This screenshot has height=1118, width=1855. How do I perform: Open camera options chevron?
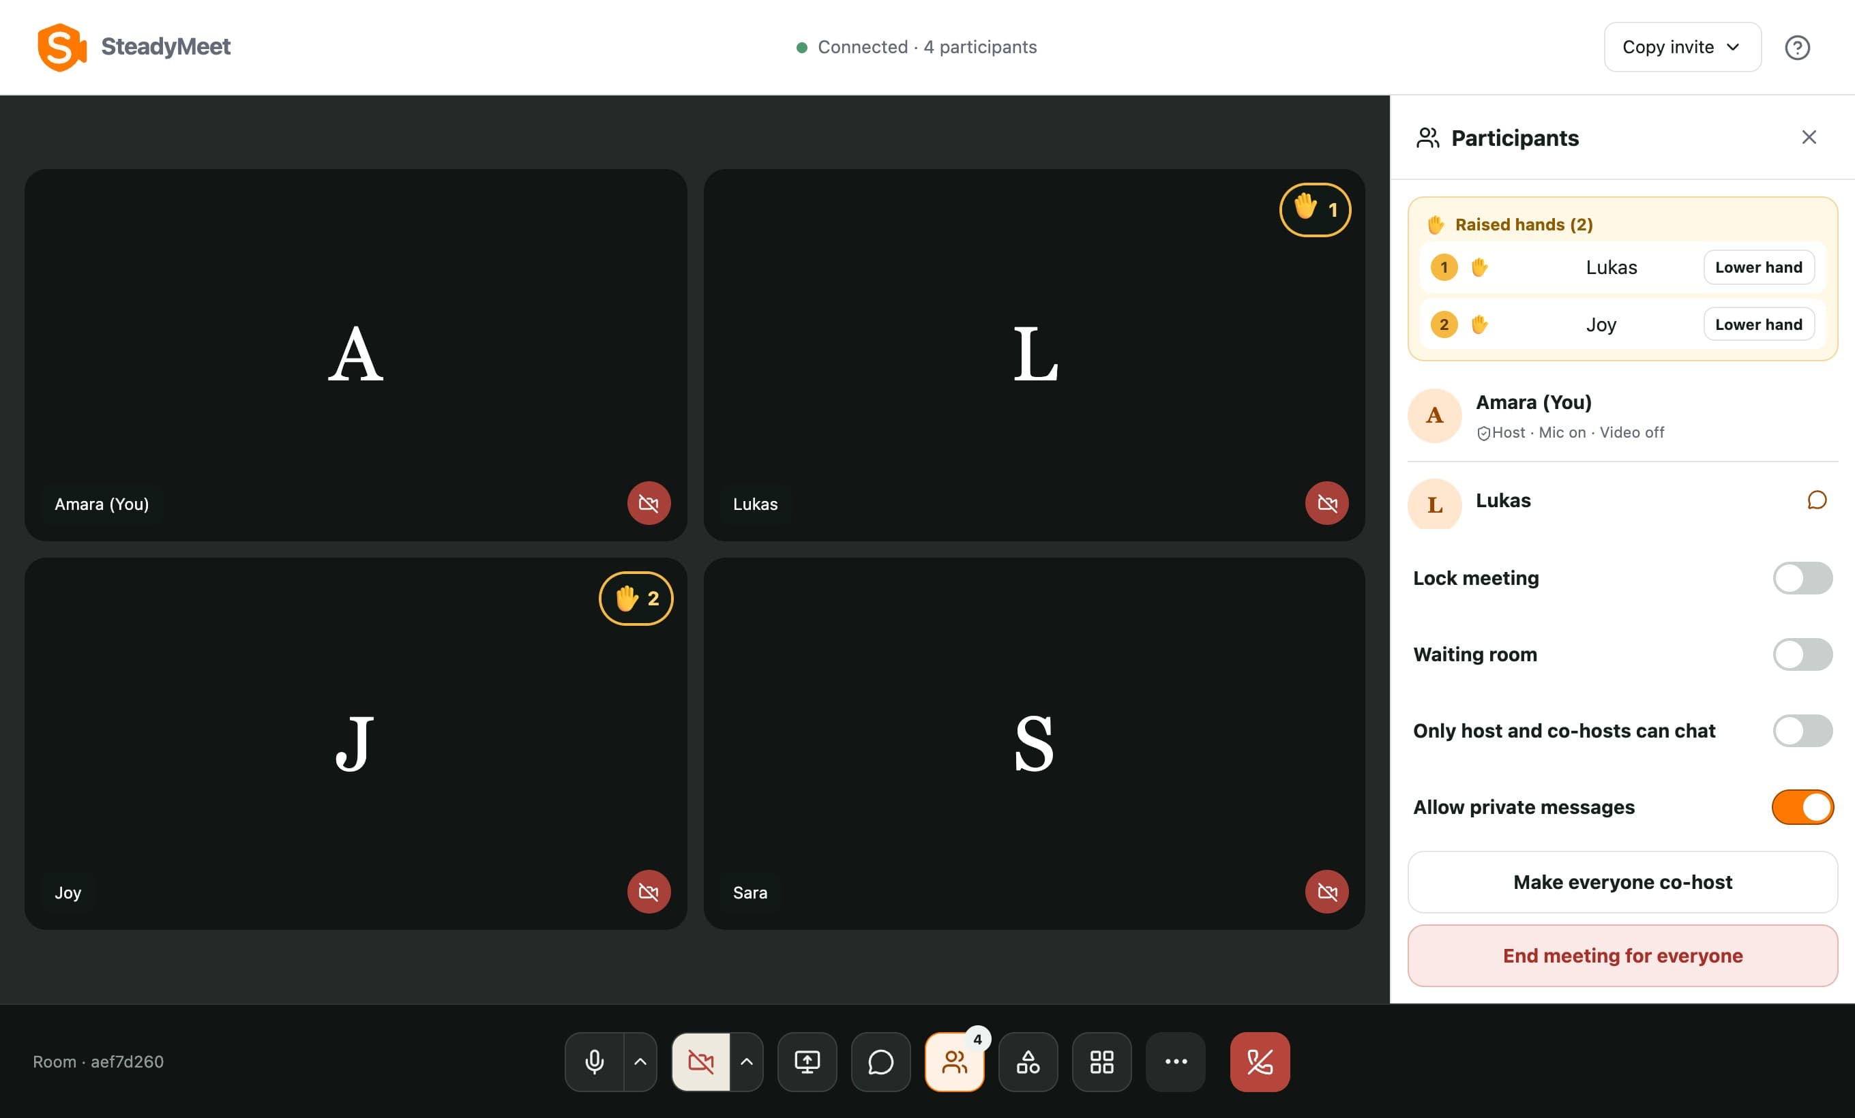coord(746,1061)
